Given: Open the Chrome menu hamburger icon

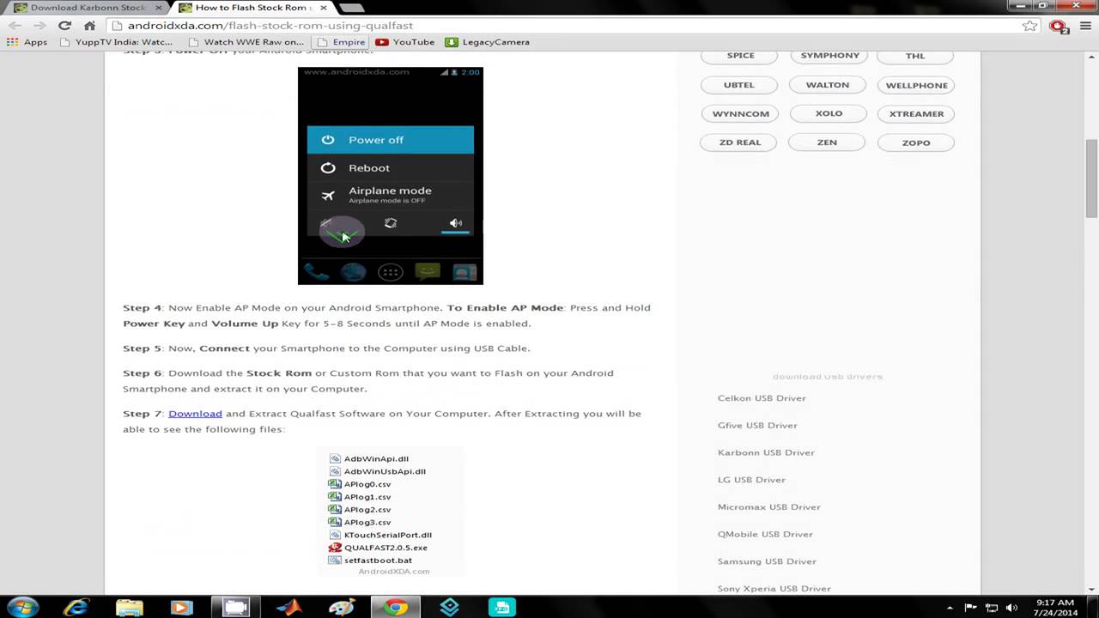Looking at the screenshot, I should click(1086, 26).
